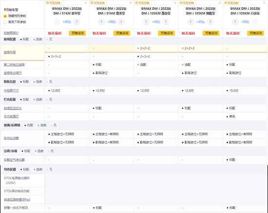Pin the 51KM 豪华型 column to the left

pos(53,3)
